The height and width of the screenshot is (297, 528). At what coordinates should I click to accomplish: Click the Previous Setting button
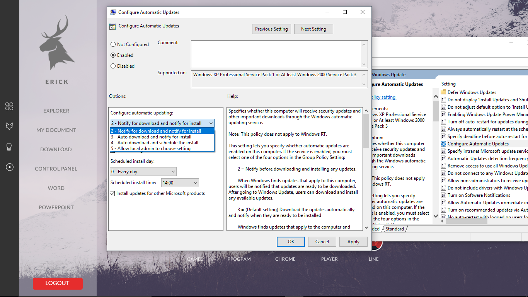272,29
